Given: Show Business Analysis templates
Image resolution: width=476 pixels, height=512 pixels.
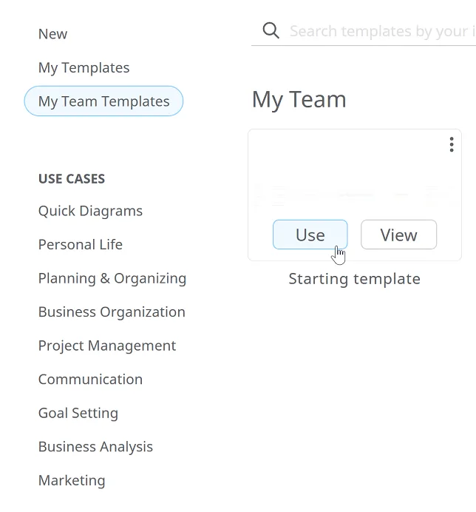Looking at the screenshot, I should coord(95,447).
